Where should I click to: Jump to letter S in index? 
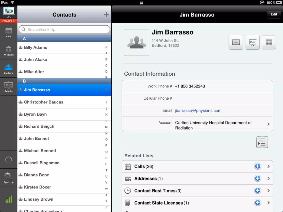[106, 164]
